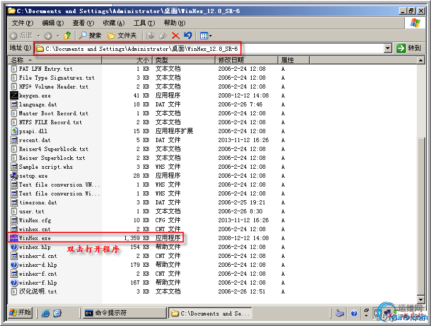The image size is (431, 326).
Task: Click the Back navigation arrow icon
Action: coord(13,36)
